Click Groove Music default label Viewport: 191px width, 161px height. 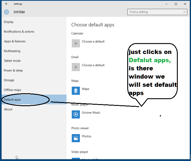click(91, 113)
